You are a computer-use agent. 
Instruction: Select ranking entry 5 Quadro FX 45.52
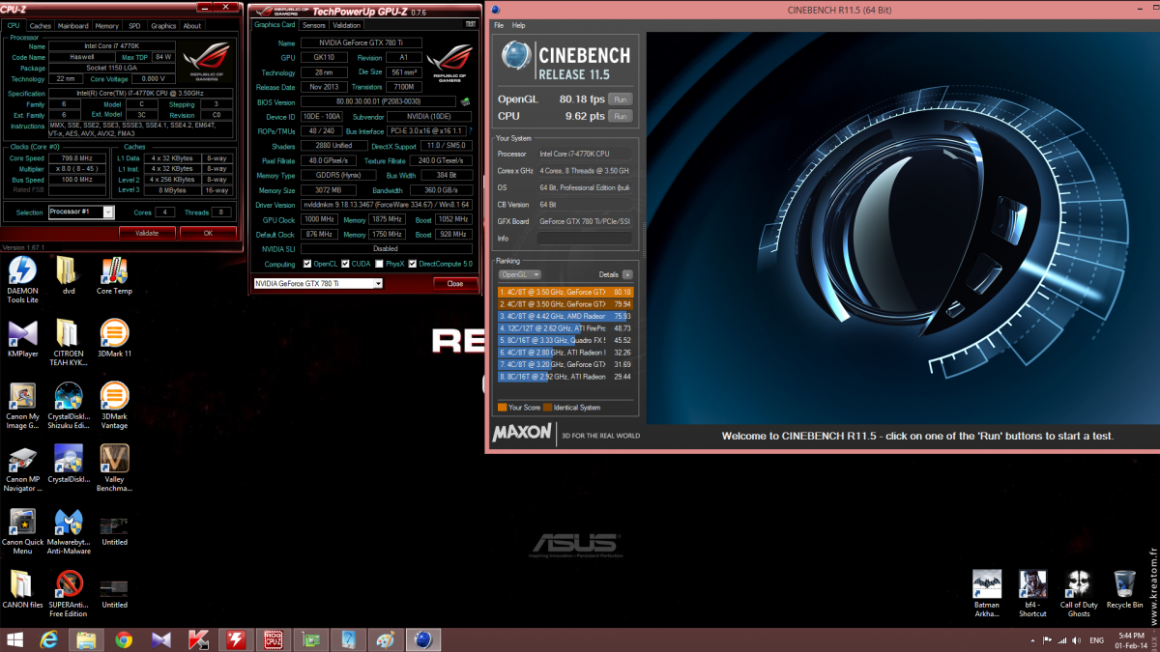[x=565, y=341]
